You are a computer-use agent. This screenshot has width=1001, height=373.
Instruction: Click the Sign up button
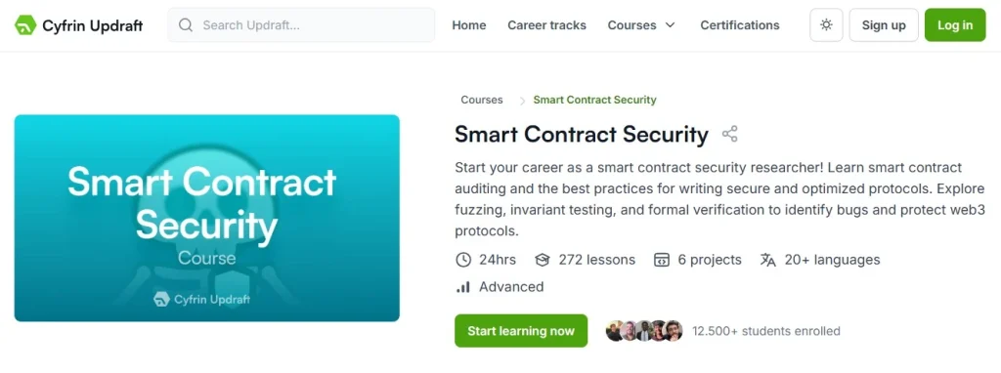point(884,25)
